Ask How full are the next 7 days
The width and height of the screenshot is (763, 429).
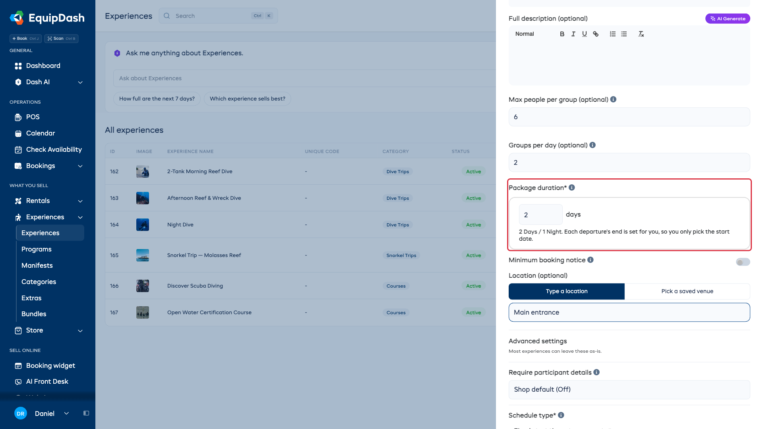[157, 99]
